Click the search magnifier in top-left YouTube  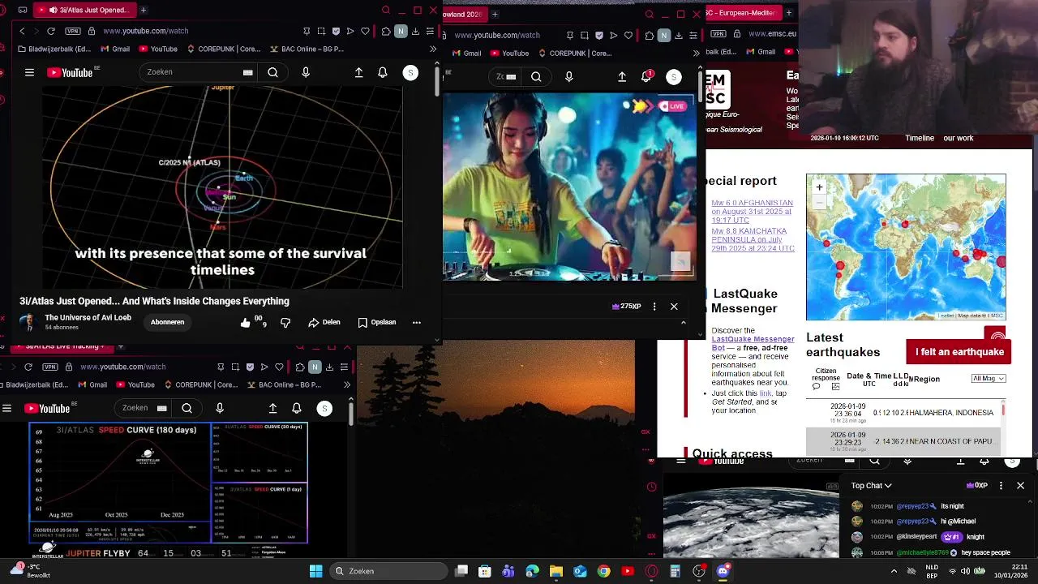click(273, 72)
